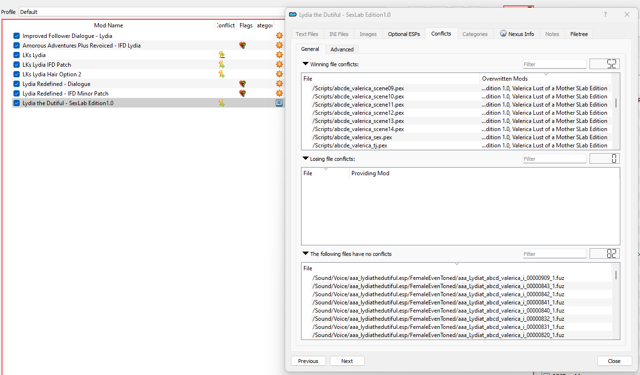Disable the LKs Lydia mod checkbox

click(16, 55)
